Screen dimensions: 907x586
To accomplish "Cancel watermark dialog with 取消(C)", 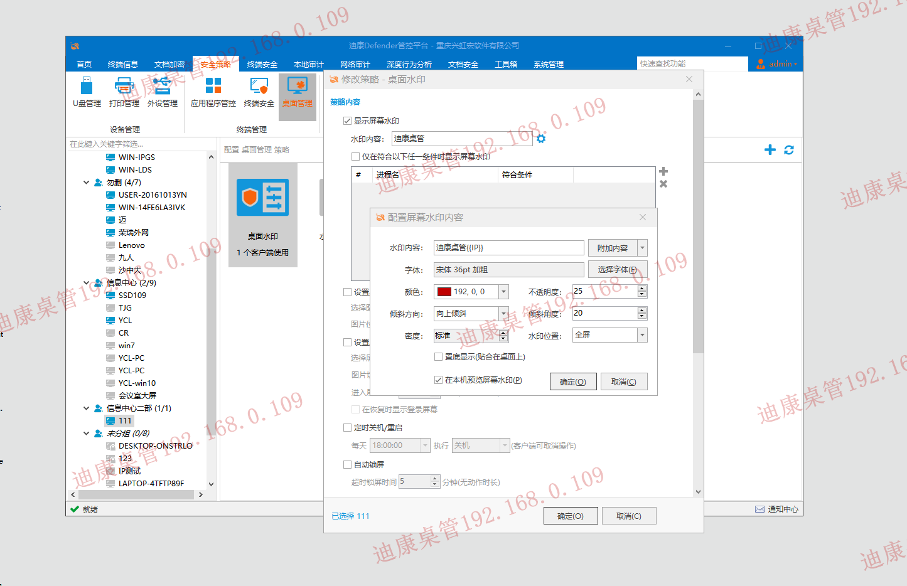I will (624, 381).
